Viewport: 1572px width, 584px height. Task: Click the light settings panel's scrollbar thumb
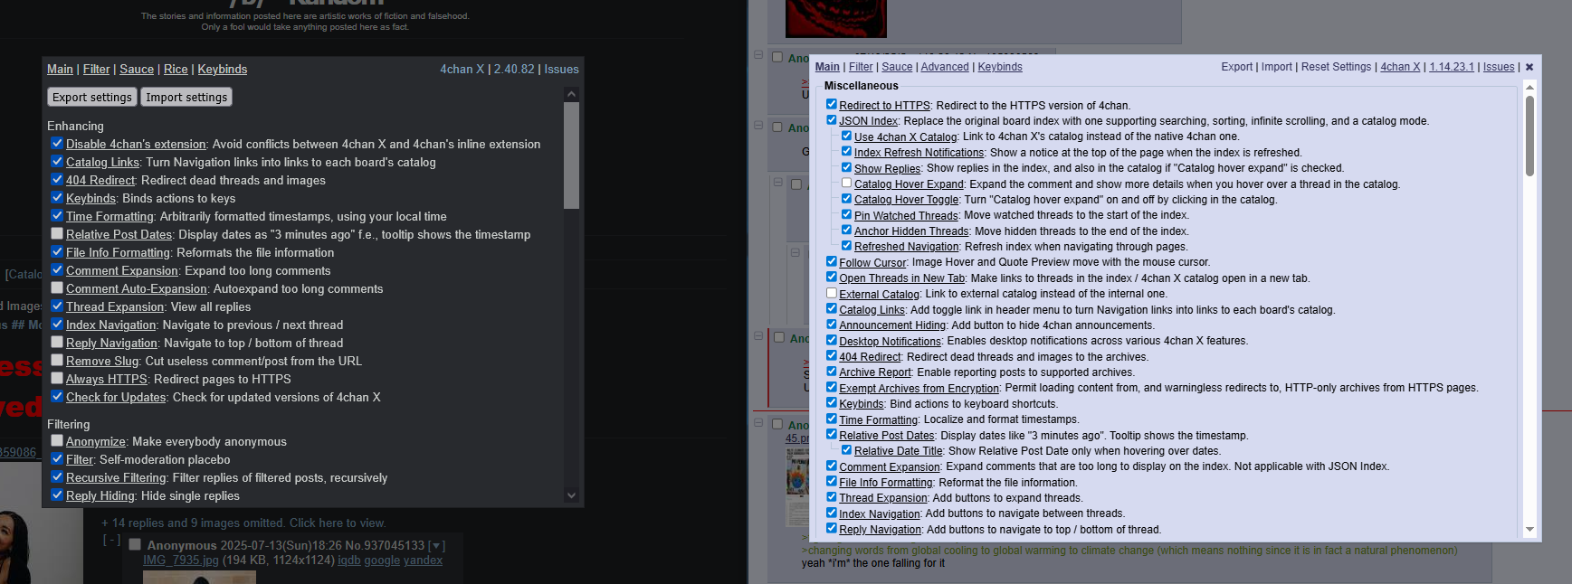(1529, 136)
